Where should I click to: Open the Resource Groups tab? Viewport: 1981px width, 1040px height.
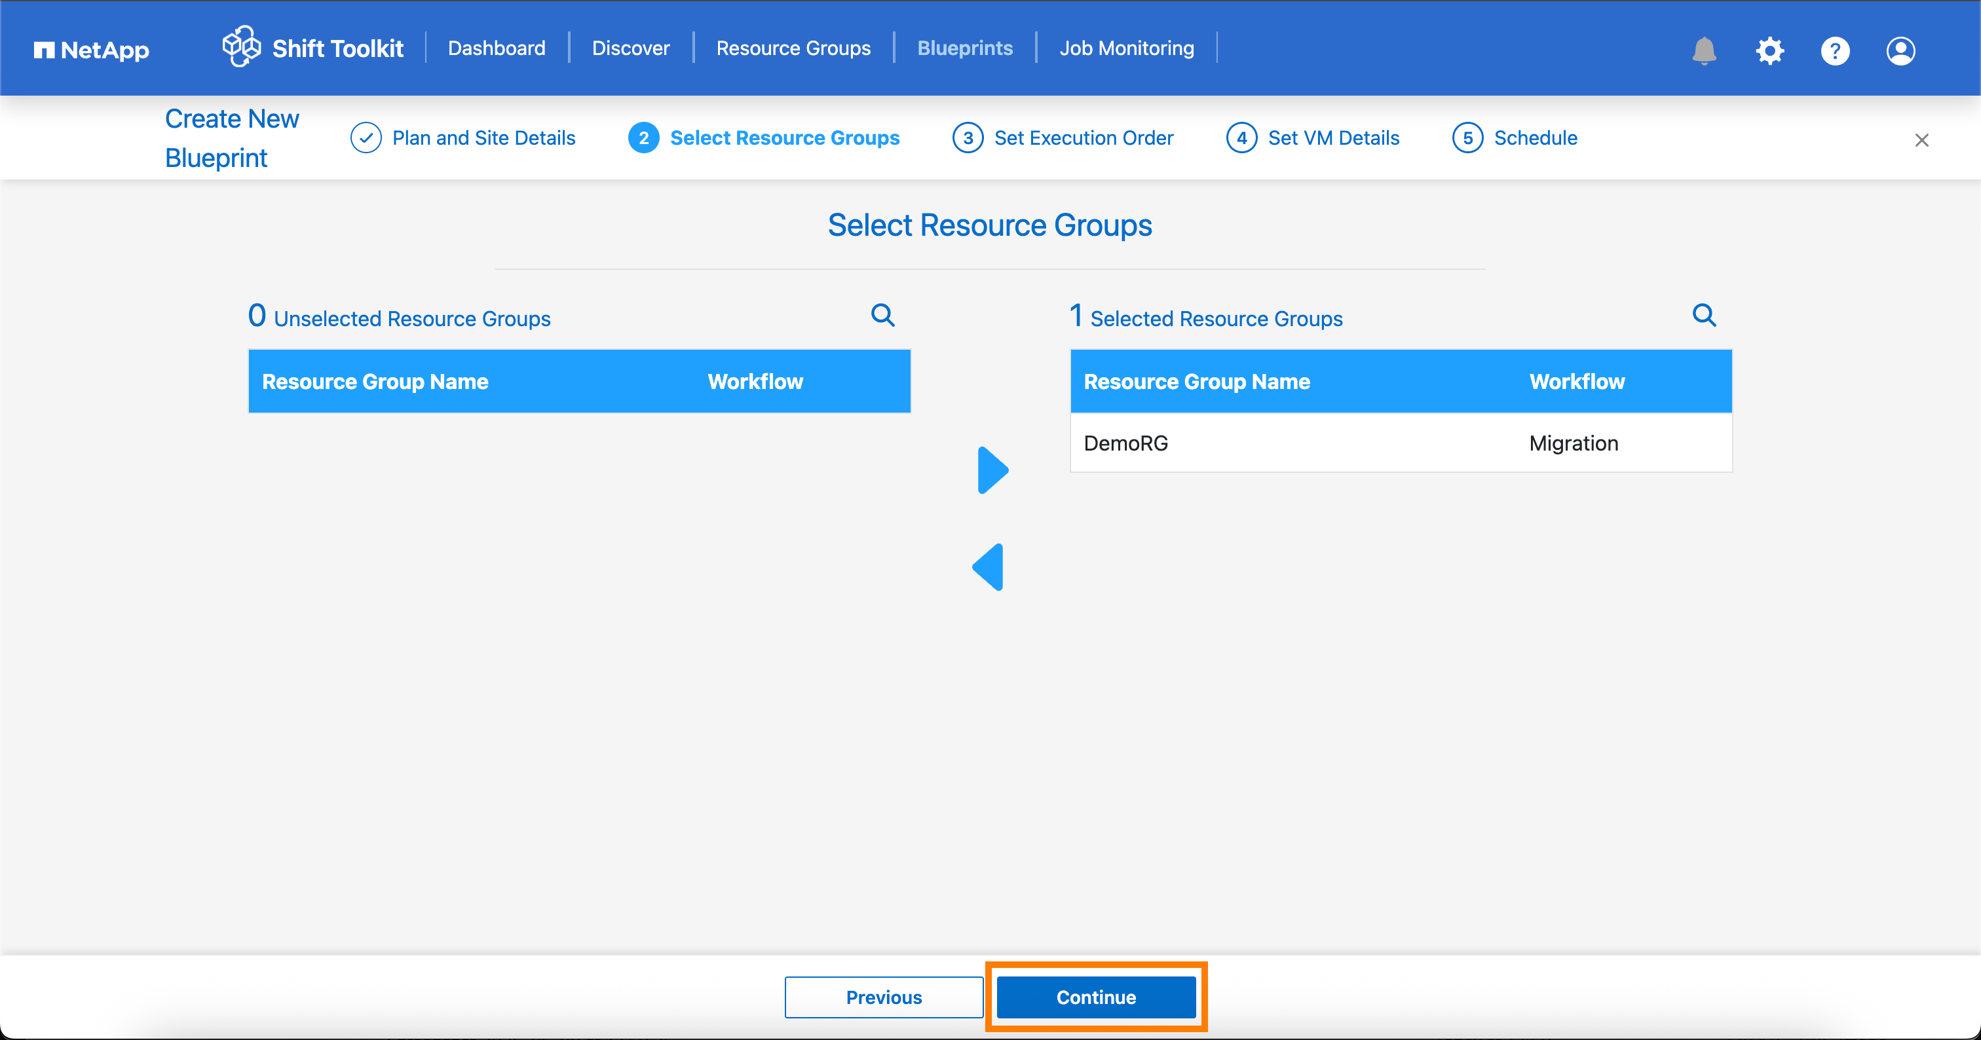tap(793, 48)
